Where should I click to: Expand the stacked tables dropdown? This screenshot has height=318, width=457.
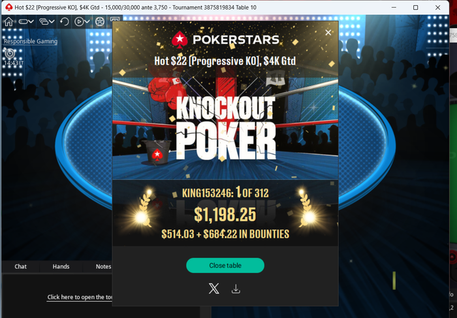[x=46, y=22]
